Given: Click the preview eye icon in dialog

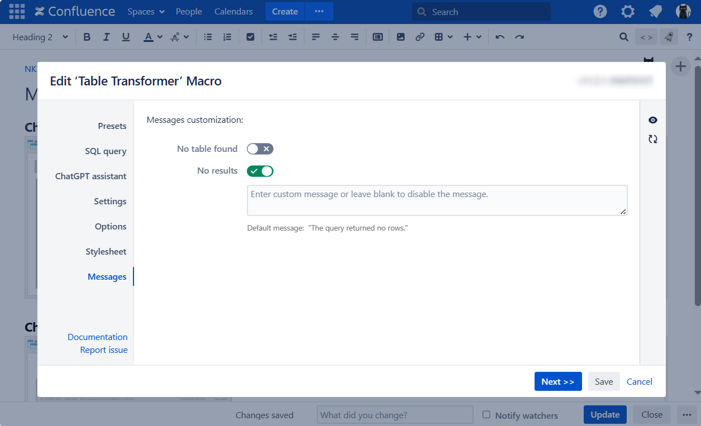Looking at the screenshot, I should [652, 120].
